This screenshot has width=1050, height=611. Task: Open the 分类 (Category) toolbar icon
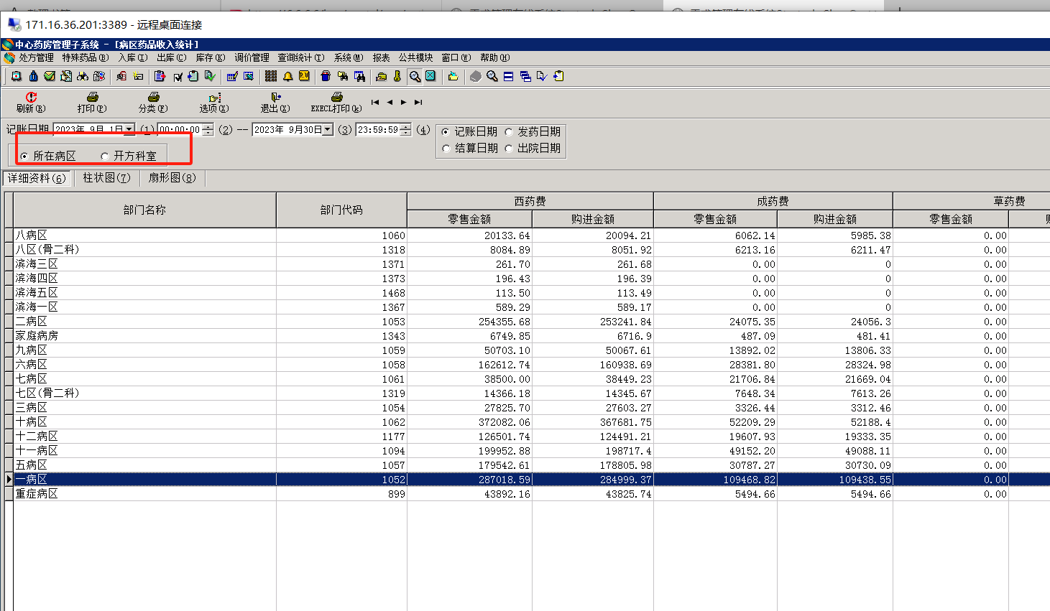point(153,98)
